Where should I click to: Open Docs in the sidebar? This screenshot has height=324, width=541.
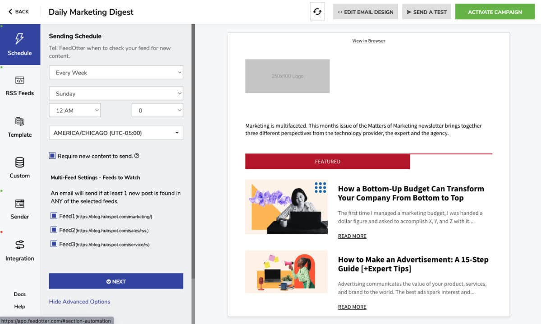click(x=20, y=294)
